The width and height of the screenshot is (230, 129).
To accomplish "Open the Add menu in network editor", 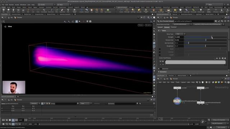I will [160, 82].
